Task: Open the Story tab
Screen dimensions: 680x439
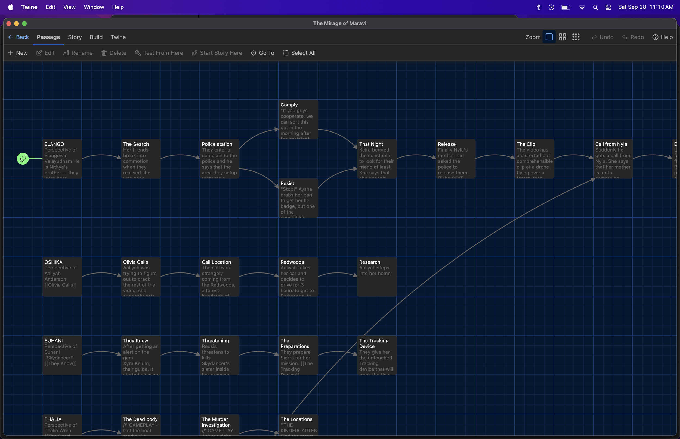Action: pos(75,37)
